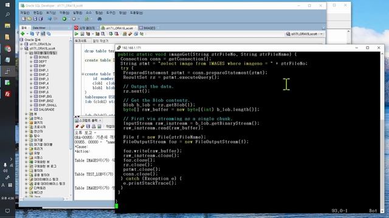Open the 도구 menu in menu bar
389x218 pixels.
(x=111, y=13)
